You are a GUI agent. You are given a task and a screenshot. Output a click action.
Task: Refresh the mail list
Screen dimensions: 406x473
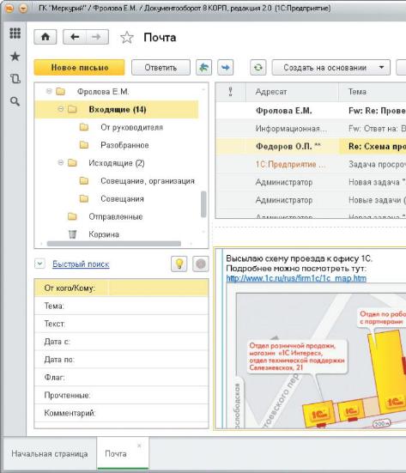coord(258,67)
